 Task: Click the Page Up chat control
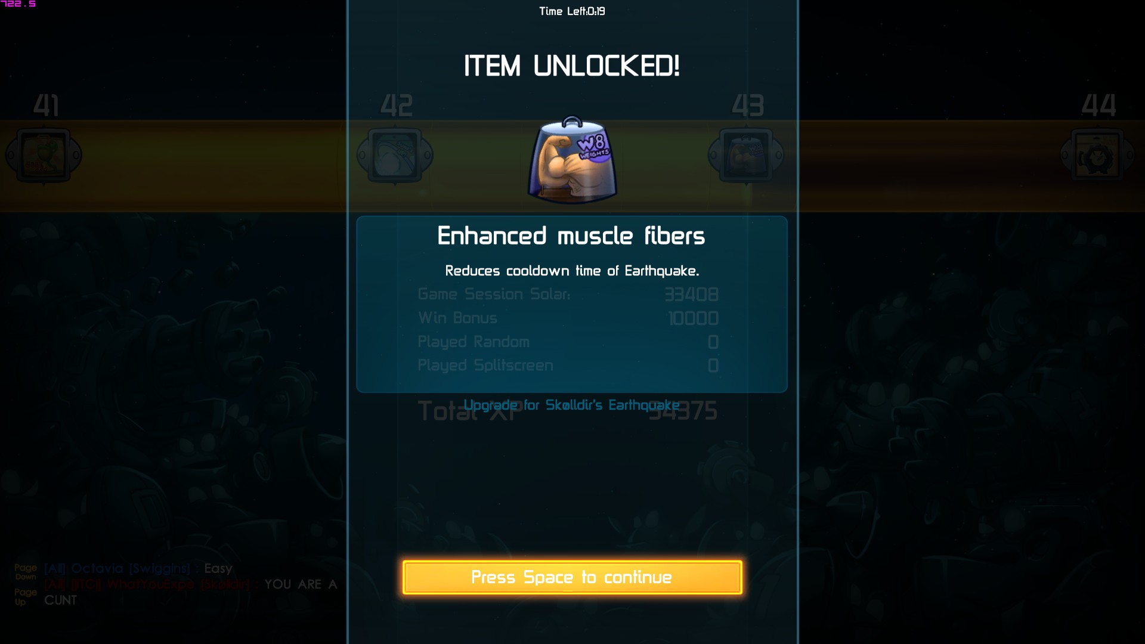pyautogui.click(x=26, y=596)
